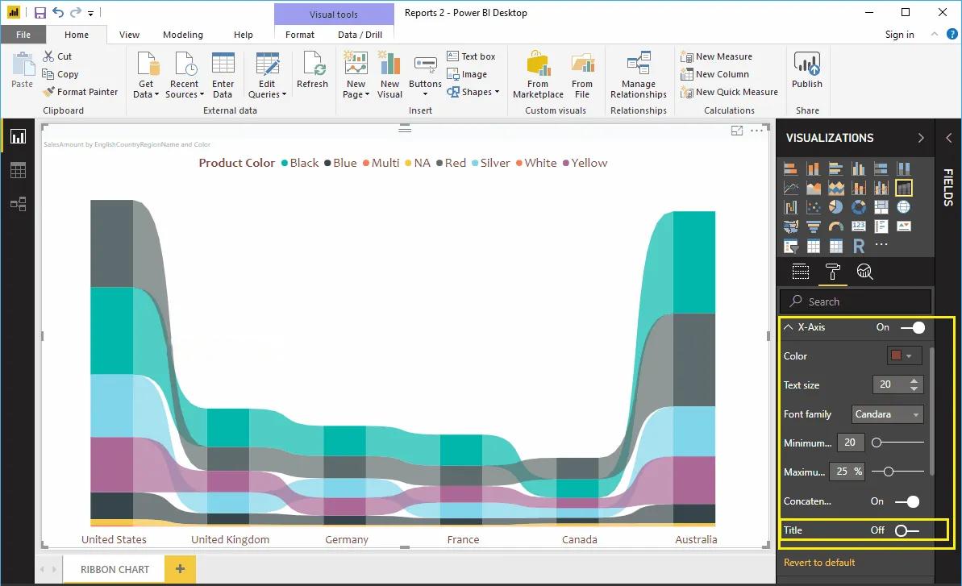
Task: Click the Publish button
Action: [807, 70]
